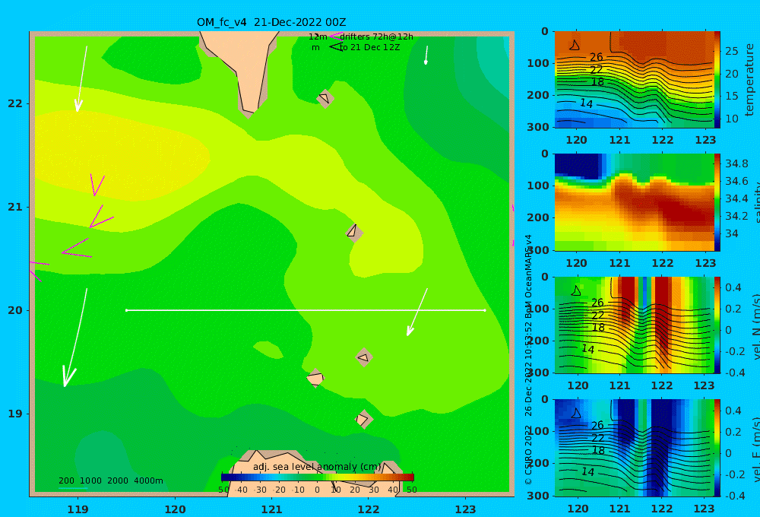
Task: Click the small white arrow near 122.6E 22.4N
Action: [x=426, y=56]
